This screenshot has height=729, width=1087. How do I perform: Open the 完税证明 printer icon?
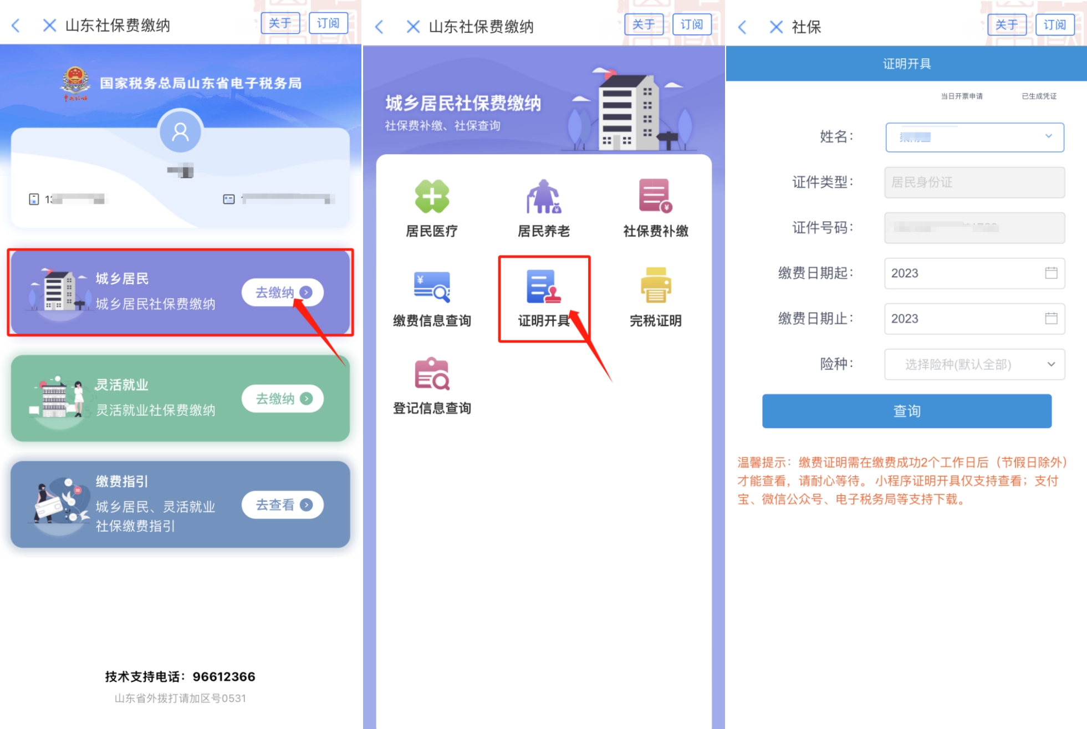click(x=656, y=286)
